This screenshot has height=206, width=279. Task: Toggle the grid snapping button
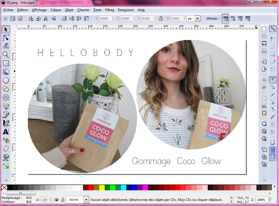point(273,150)
